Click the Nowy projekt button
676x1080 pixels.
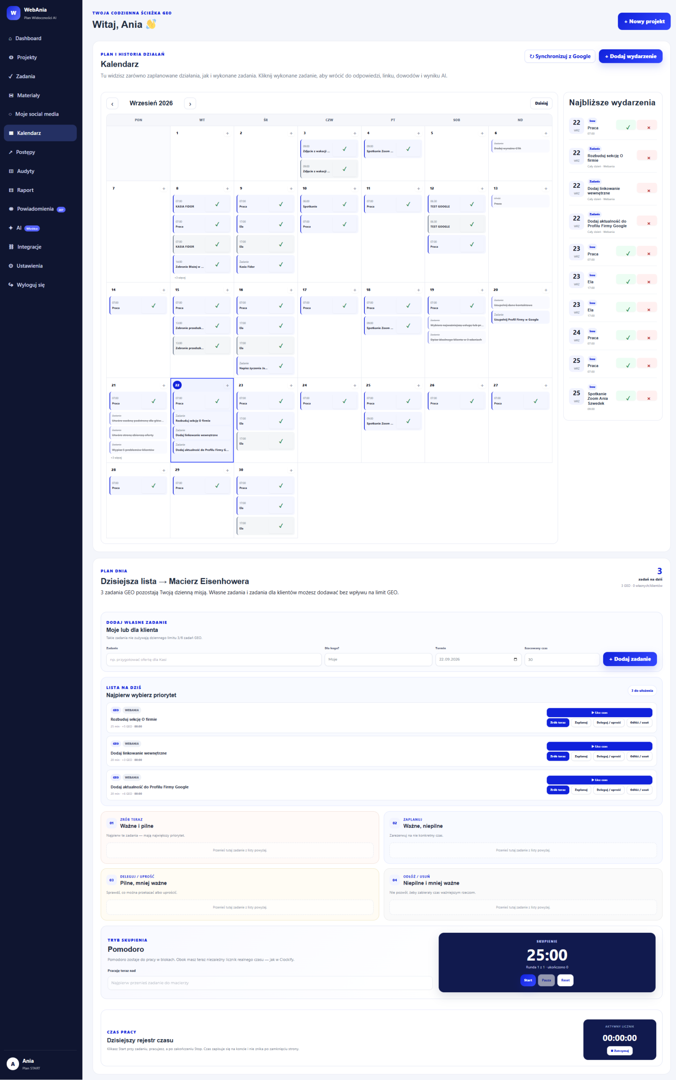coord(644,22)
